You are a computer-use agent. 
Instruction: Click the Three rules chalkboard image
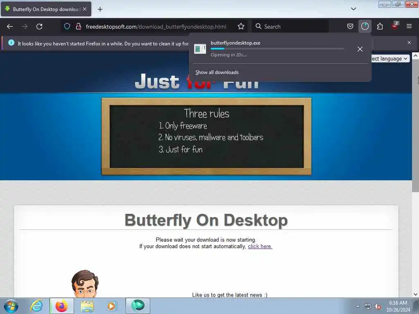point(206,137)
